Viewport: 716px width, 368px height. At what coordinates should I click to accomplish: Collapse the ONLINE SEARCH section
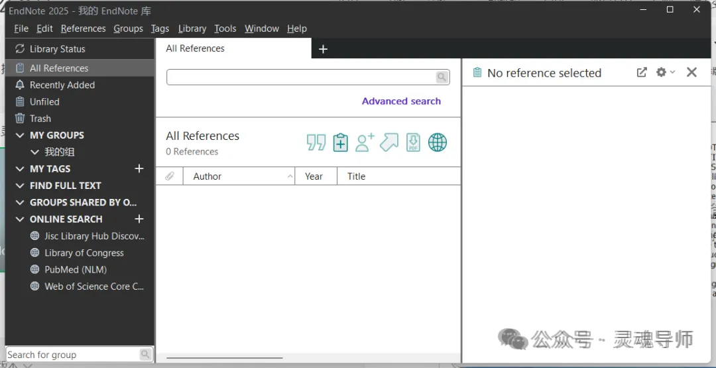click(20, 219)
